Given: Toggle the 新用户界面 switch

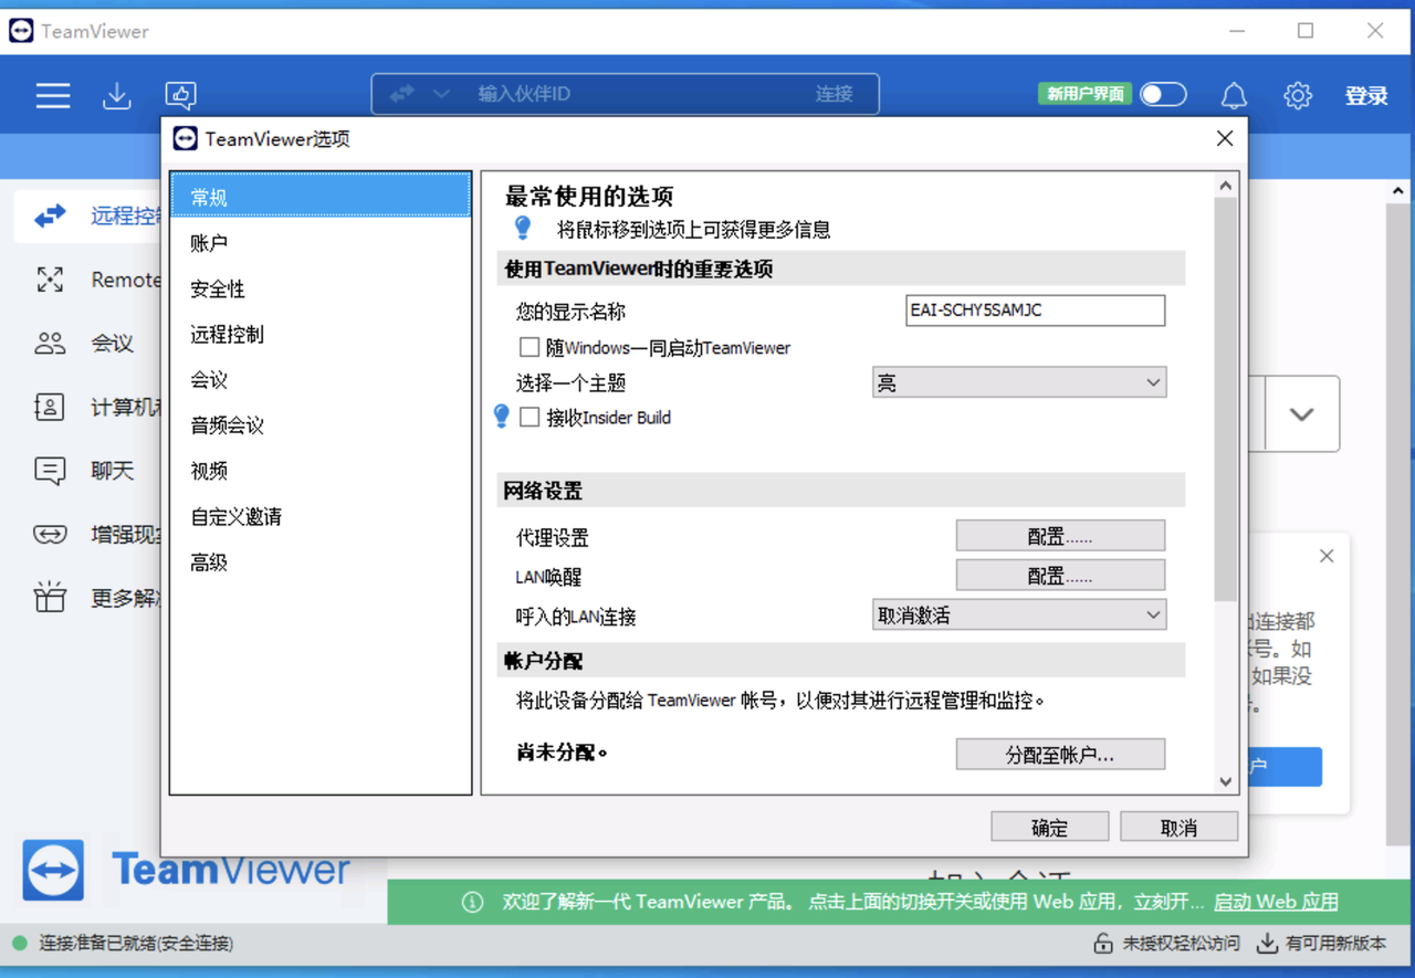Looking at the screenshot, I should 1163,94.
